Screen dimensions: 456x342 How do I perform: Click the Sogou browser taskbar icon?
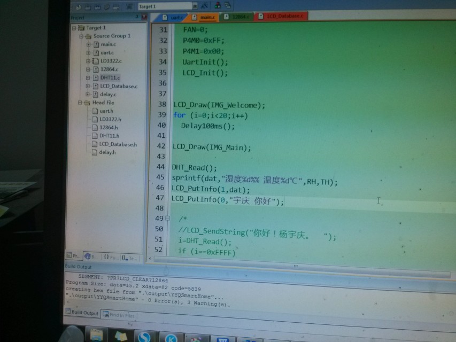143,337
